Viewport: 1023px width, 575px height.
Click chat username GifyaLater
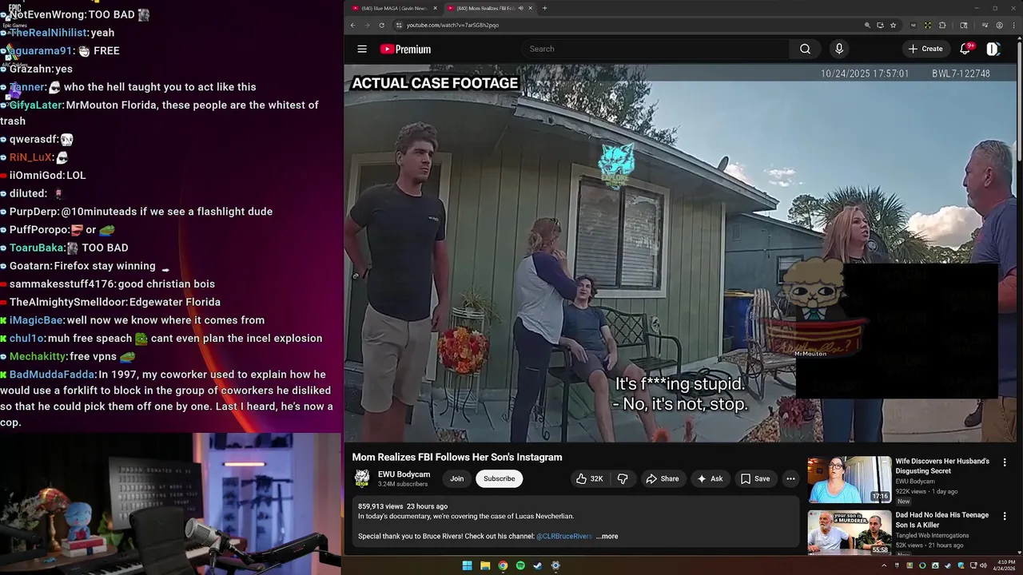tap(36, 105)
